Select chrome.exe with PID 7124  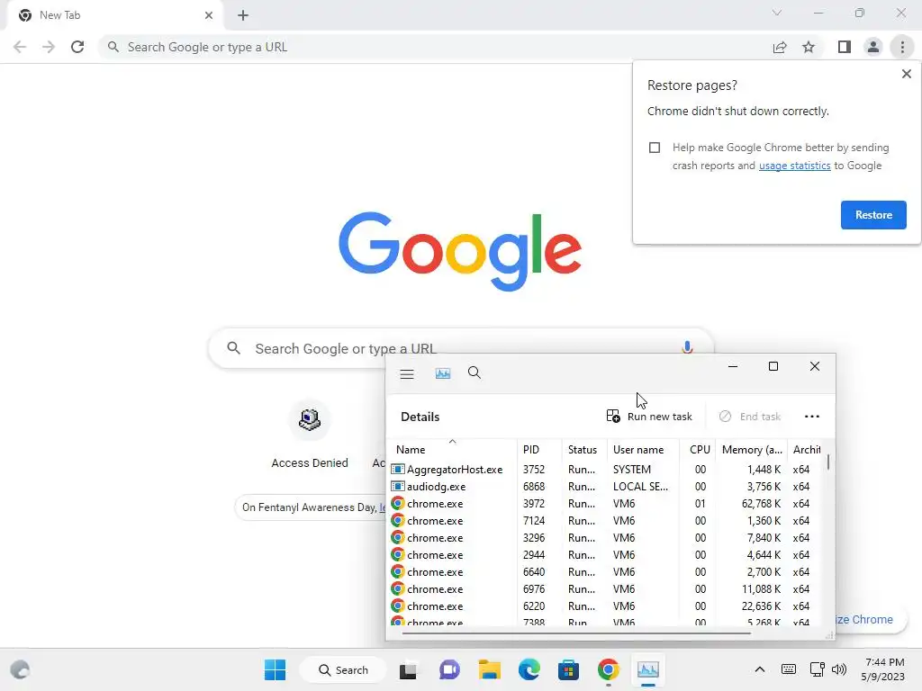(606, 521)
